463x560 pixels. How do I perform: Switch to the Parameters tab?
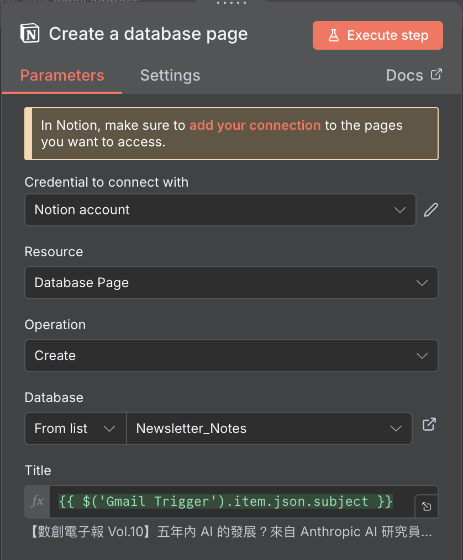[x=62, y=75]
